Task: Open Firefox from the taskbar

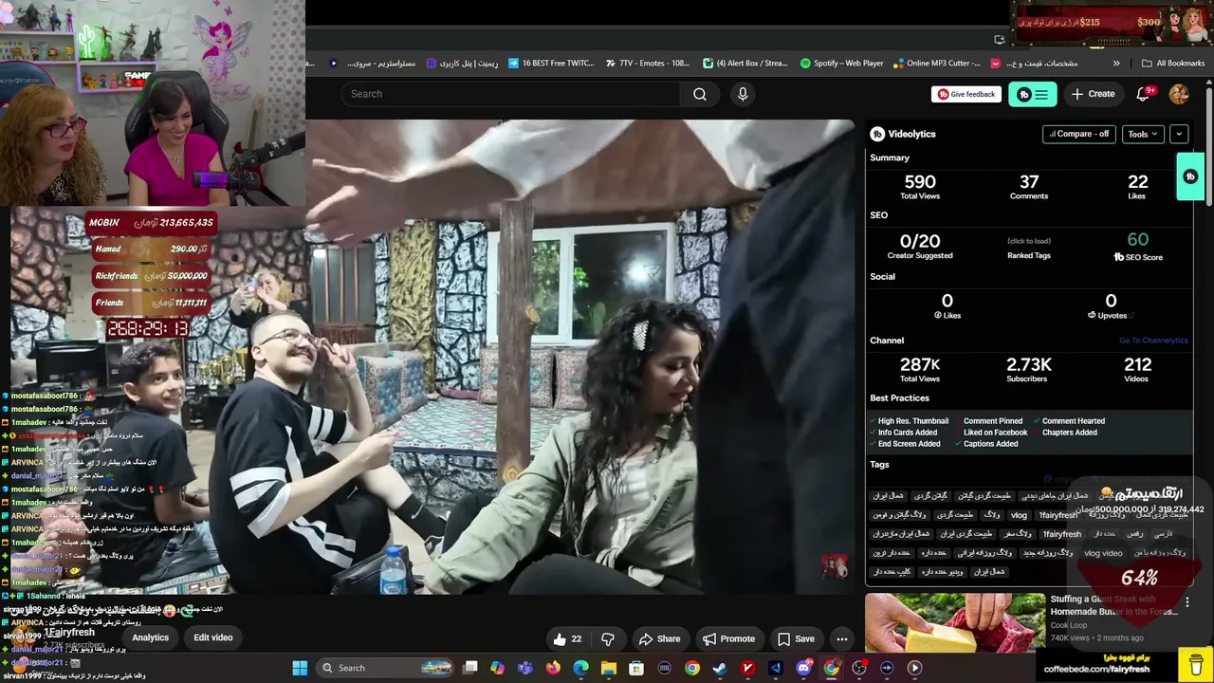Action: [x=553, y=668]
